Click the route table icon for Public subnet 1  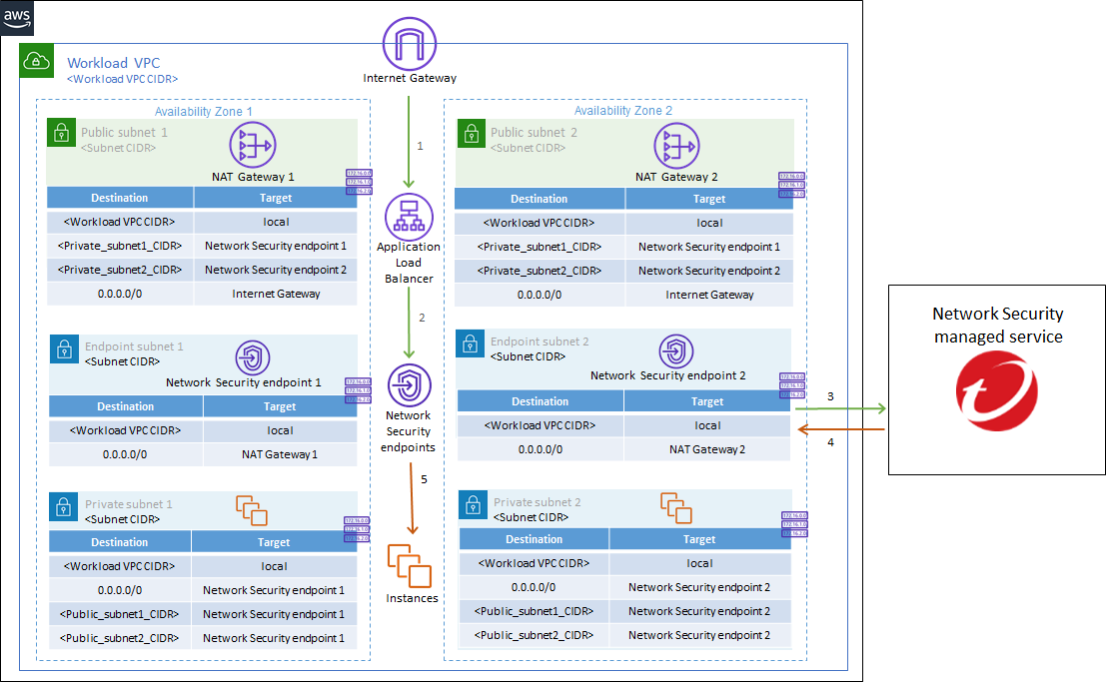359,182
